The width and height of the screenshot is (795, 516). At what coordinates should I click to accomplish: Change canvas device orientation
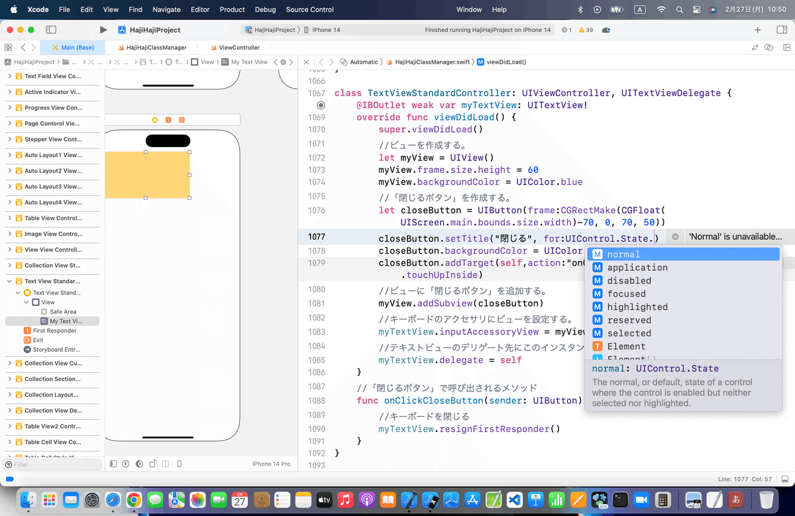point(153,464)
